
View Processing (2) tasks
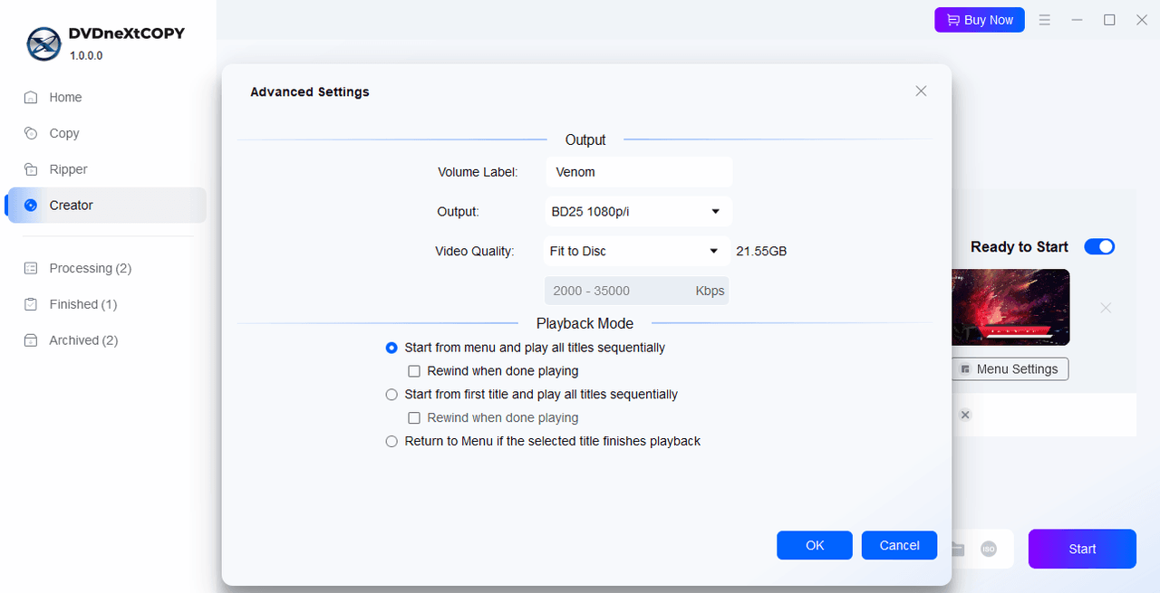pyautogui.click(x=107, y=268)
